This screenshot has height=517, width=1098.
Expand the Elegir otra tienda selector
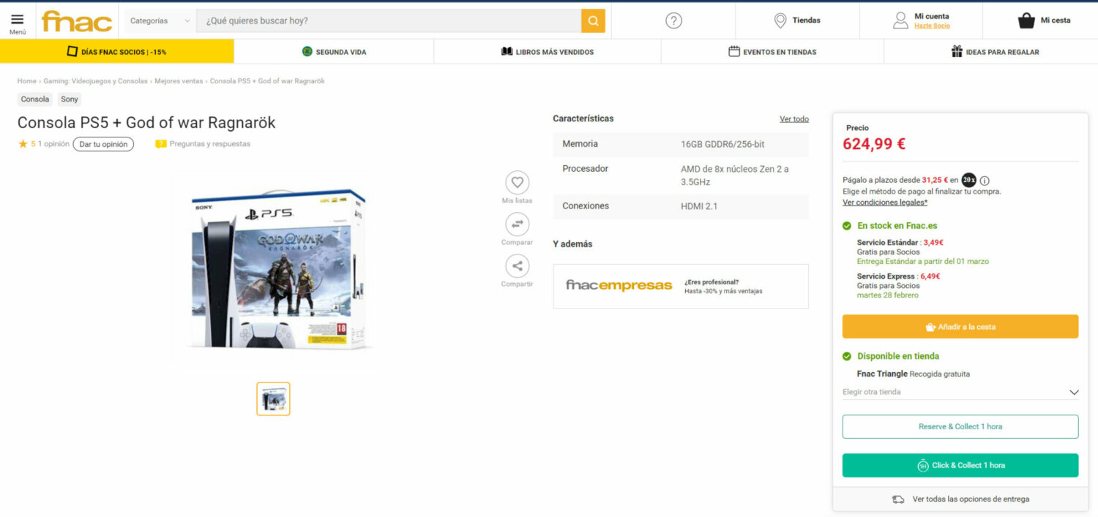pyautogui.click(x=960, y=392)
